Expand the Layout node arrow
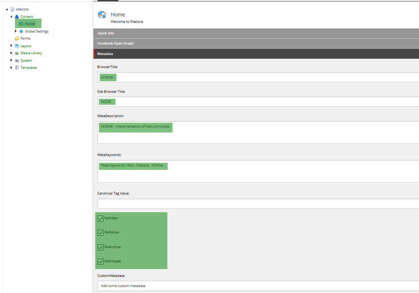419x293 pixels. [11, 46]
